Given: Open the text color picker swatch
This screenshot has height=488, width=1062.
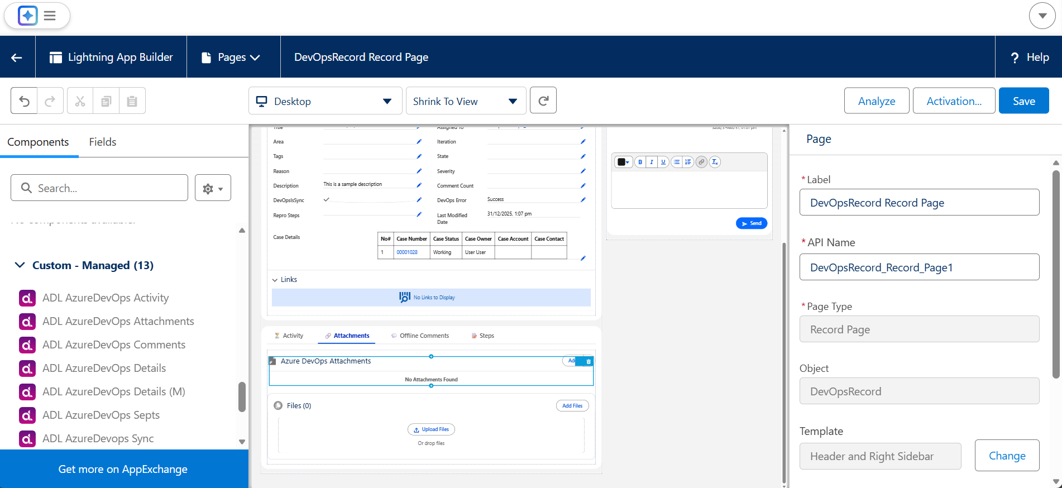Looking at the screenshot, I should 623,162.
